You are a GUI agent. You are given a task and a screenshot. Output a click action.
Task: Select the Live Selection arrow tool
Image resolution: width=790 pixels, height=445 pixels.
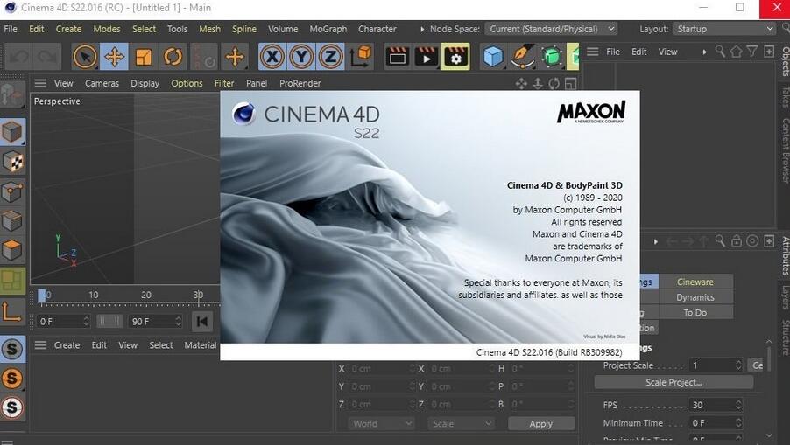click(x=85, y=56)
